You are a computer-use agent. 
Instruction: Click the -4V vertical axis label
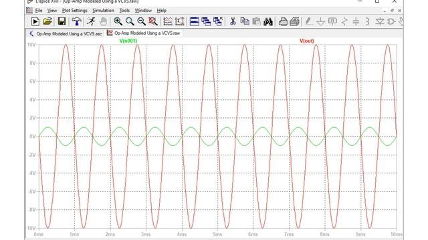[32, 173]
